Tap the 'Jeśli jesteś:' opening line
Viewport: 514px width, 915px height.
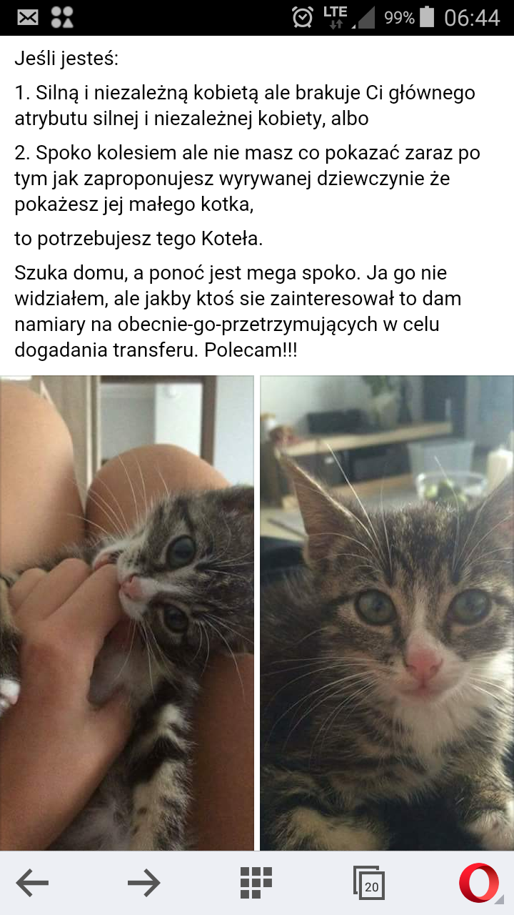(x=66, y=59)
